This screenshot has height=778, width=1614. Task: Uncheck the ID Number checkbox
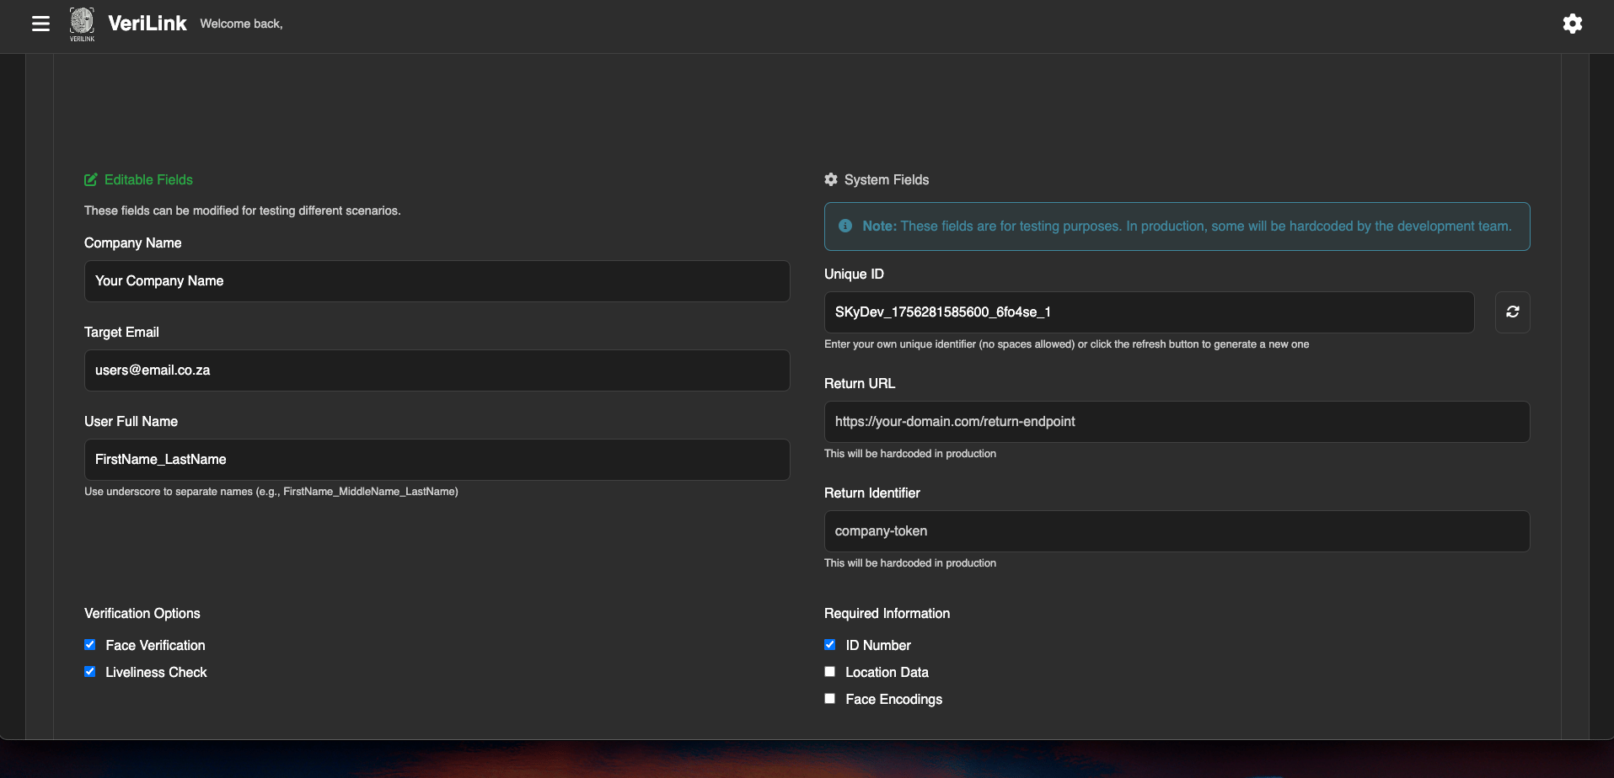[x=830, y=645]
